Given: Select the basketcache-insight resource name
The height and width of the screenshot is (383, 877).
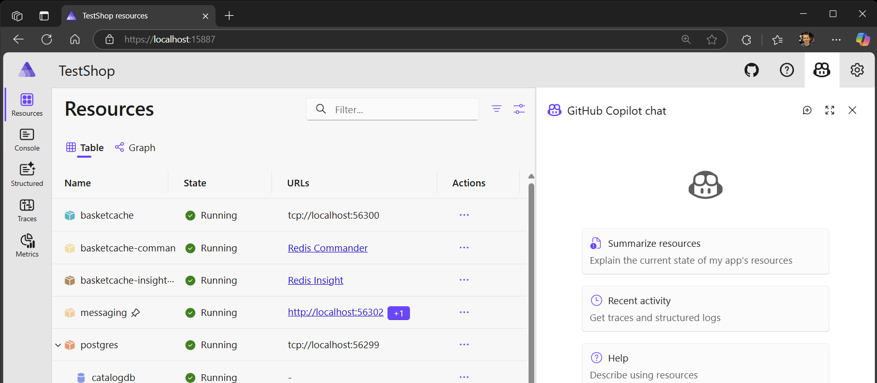Looking at the screenshot, I should [x=127, y=280].
